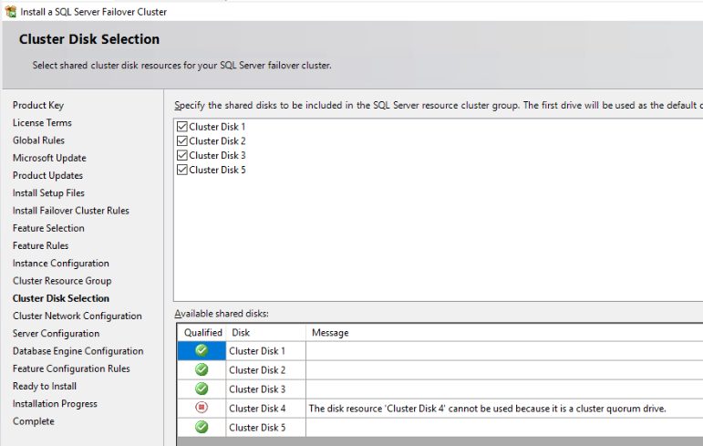Select the Cluster Disk 5 row in available disks
The height and width of the screenshot is (446, 703).
[440, 427]
